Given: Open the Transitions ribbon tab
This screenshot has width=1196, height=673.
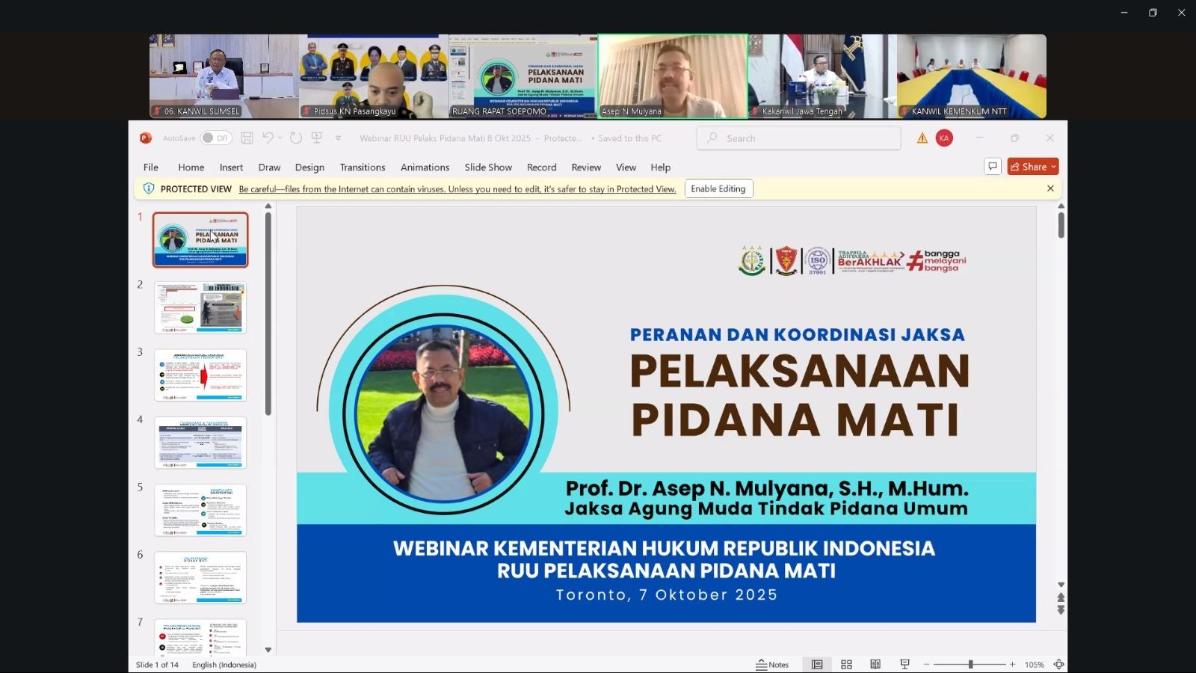Looking at the screenshot, I should [x=363, y=168].
